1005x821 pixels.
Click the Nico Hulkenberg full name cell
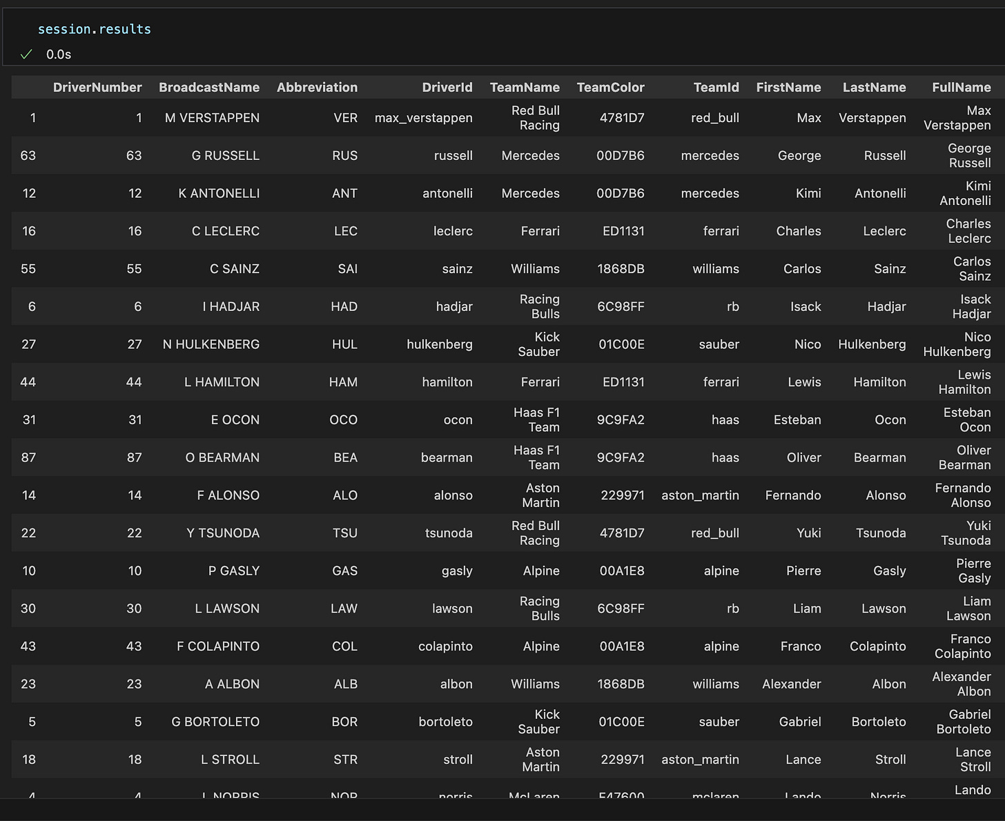(x=957, y=344)
